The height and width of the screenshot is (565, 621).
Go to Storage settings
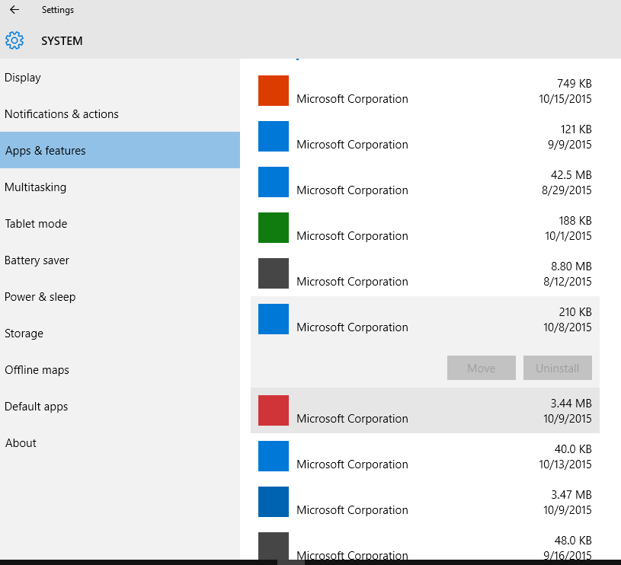pos(120,334)
